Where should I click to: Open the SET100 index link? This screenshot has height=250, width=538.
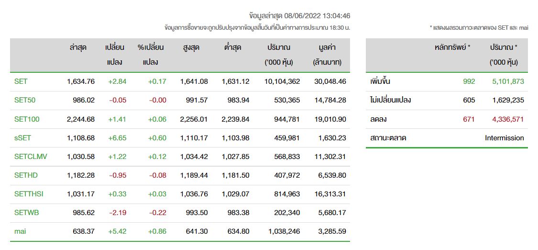(x=27, y=119)
